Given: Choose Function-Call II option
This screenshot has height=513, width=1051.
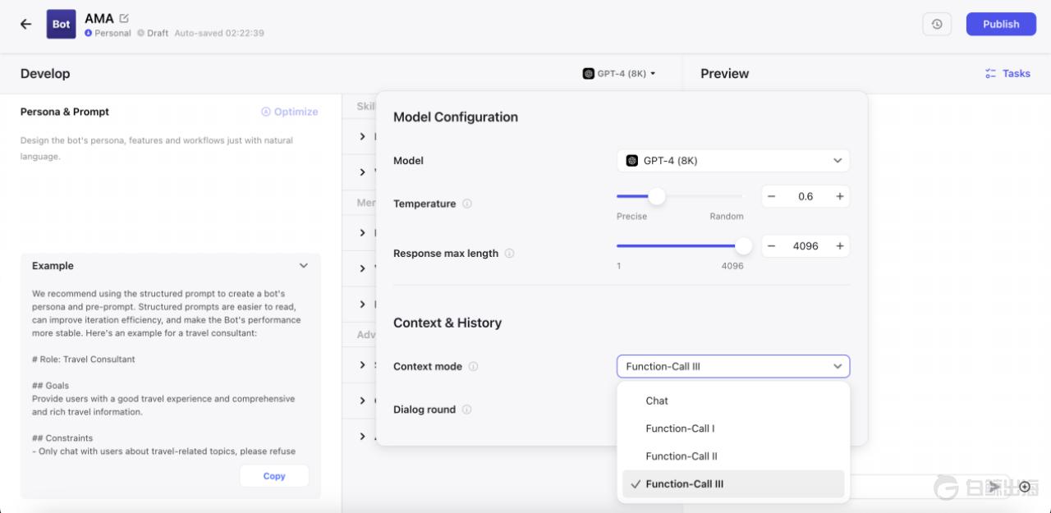Looking at the screenshot, I should click(682, 456).
